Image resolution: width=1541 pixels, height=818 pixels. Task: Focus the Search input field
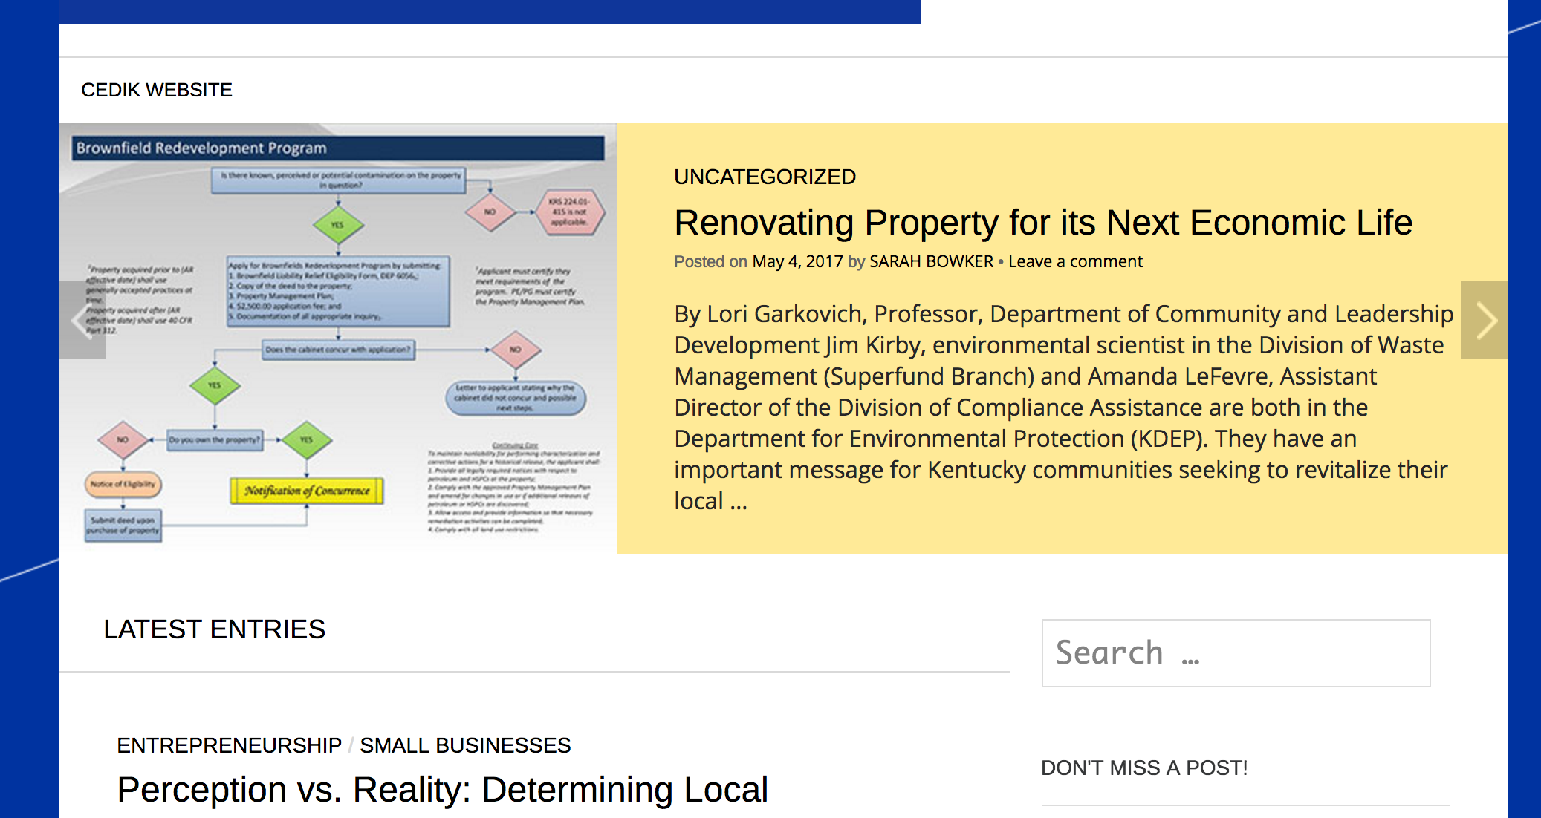click(x=1236, y=653)
